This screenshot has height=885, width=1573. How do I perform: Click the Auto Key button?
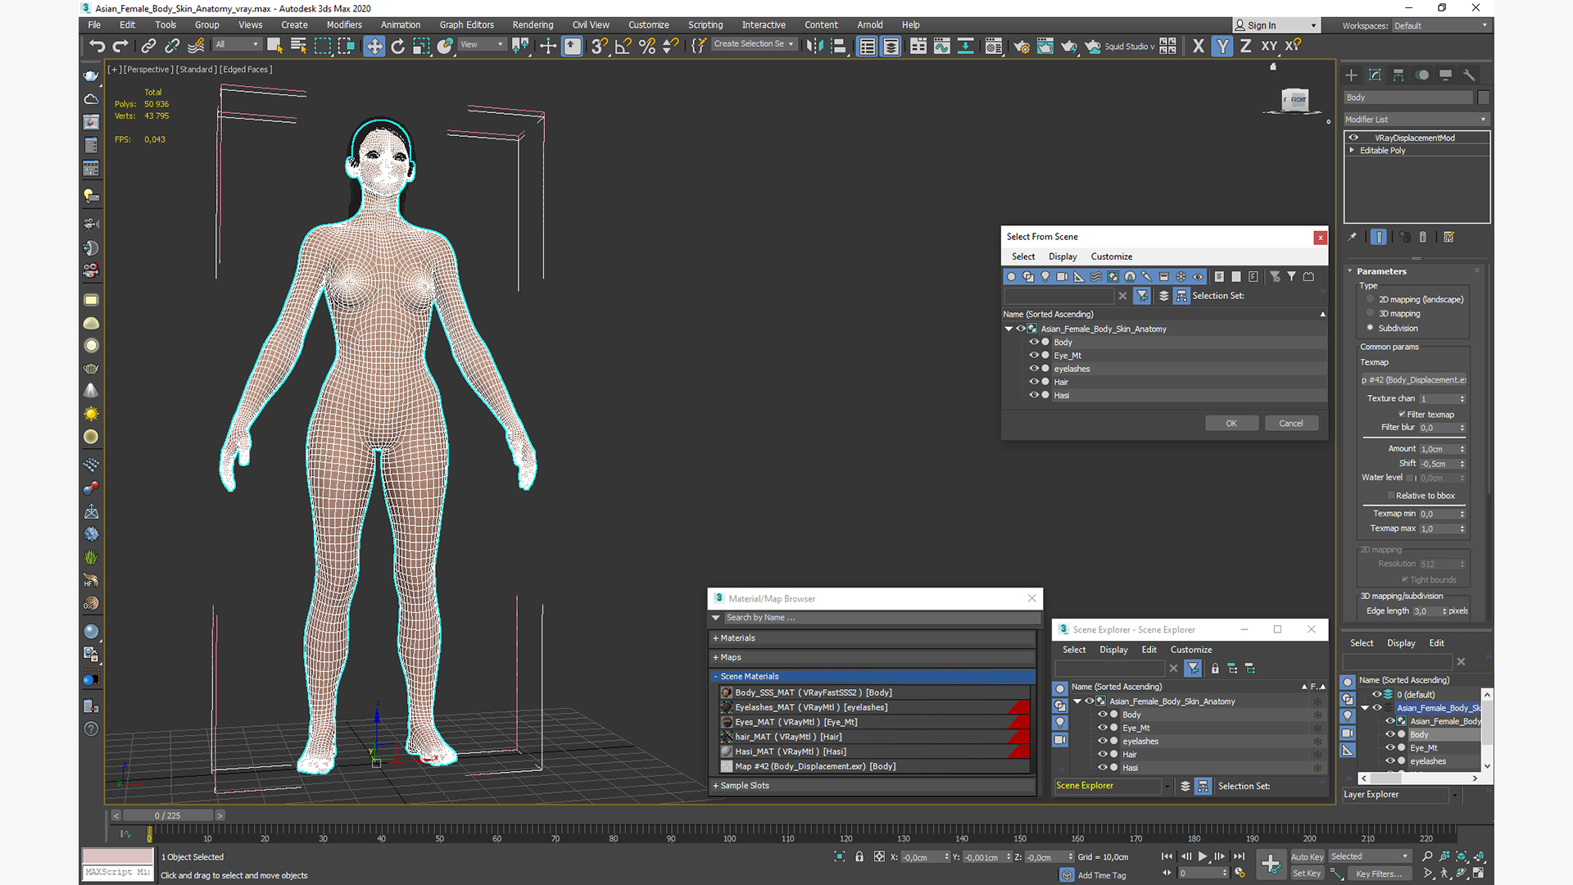[x=1307, y=857]
